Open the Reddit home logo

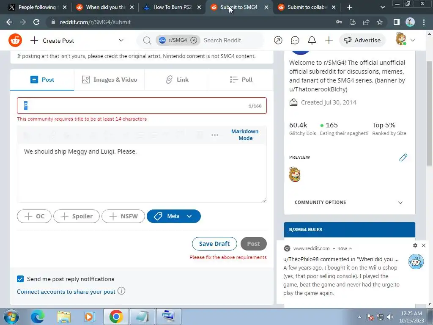click(x=15, y=40)
